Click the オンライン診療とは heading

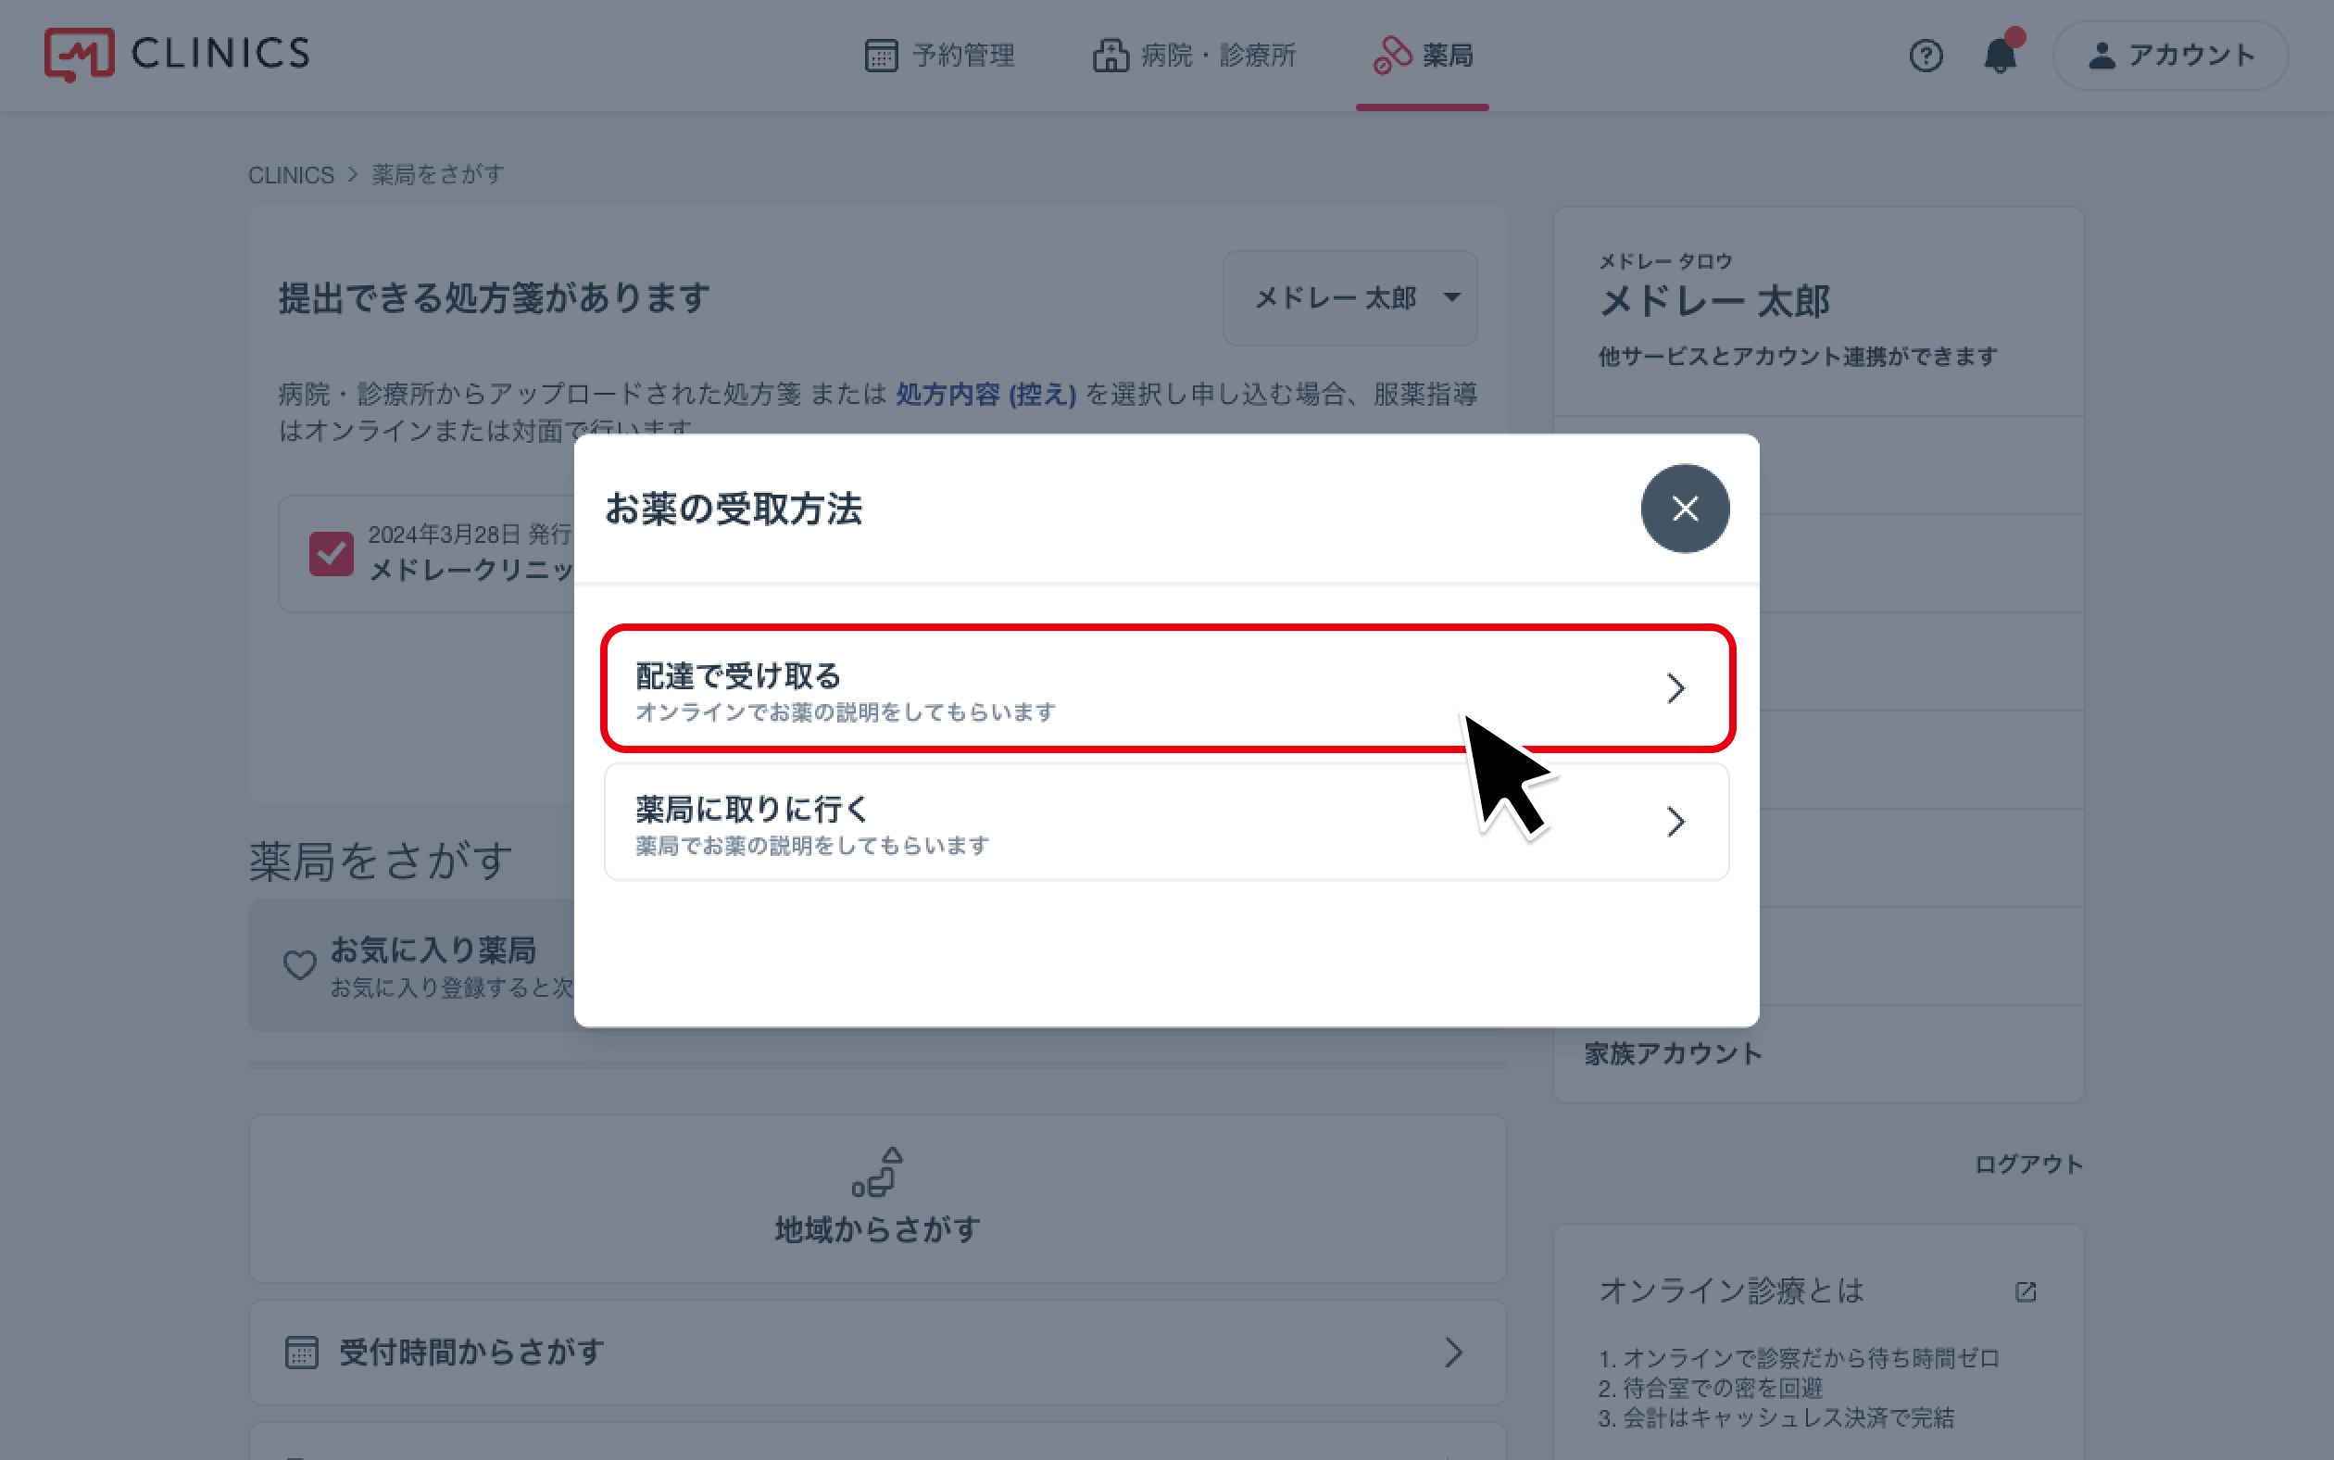(1730, 1291)
